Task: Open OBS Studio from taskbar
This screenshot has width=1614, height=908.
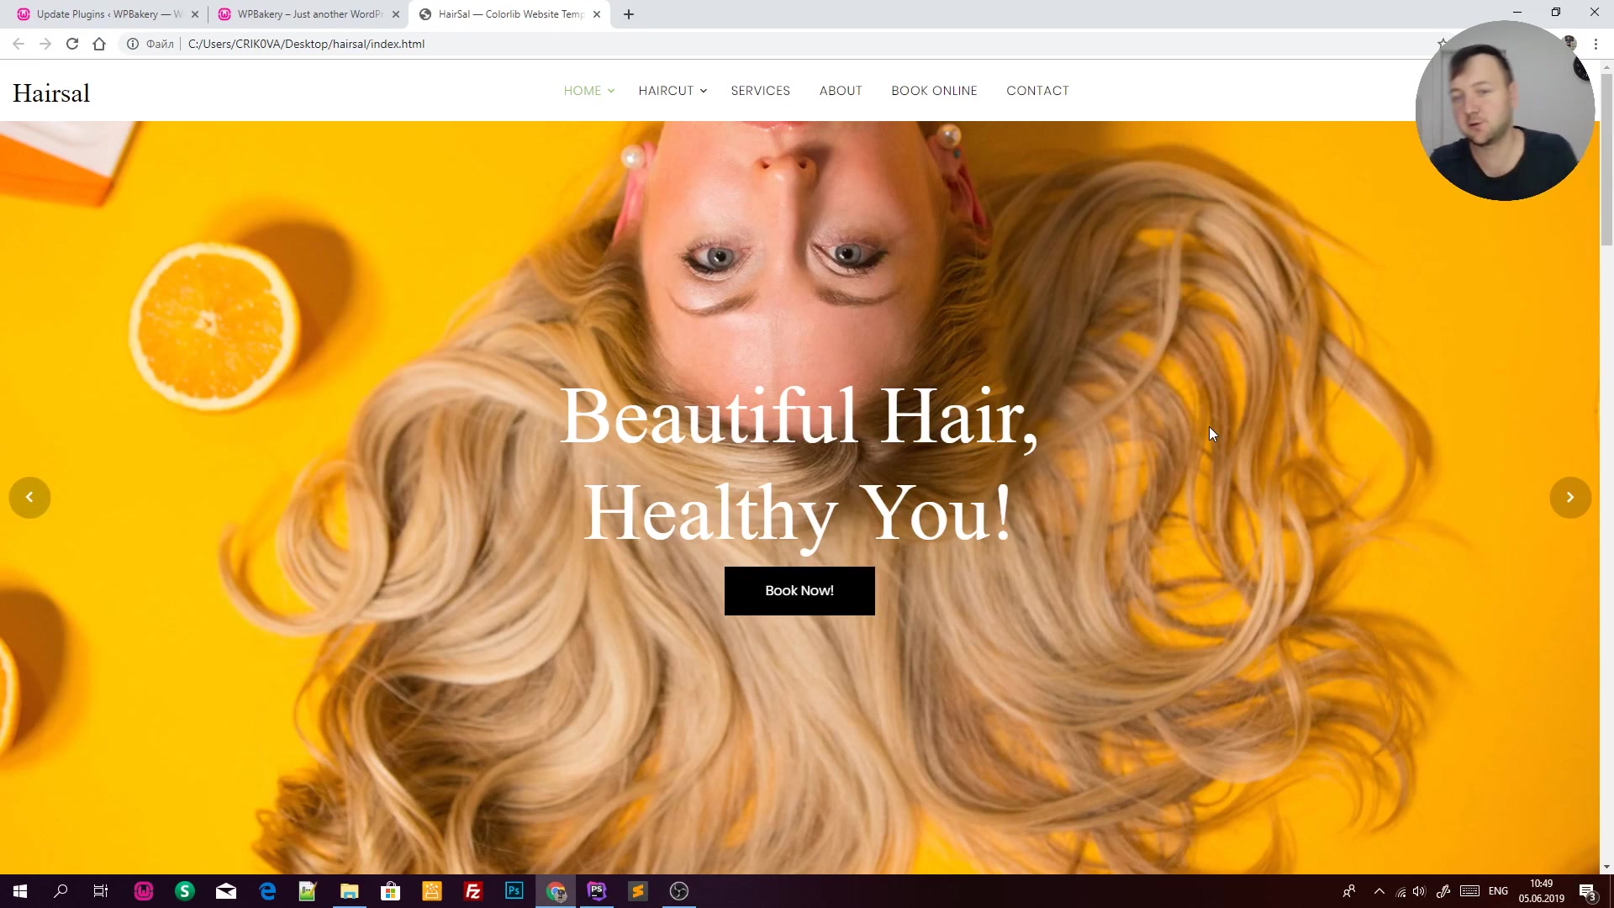Action: pyautogui.click(x=679, y=891)
